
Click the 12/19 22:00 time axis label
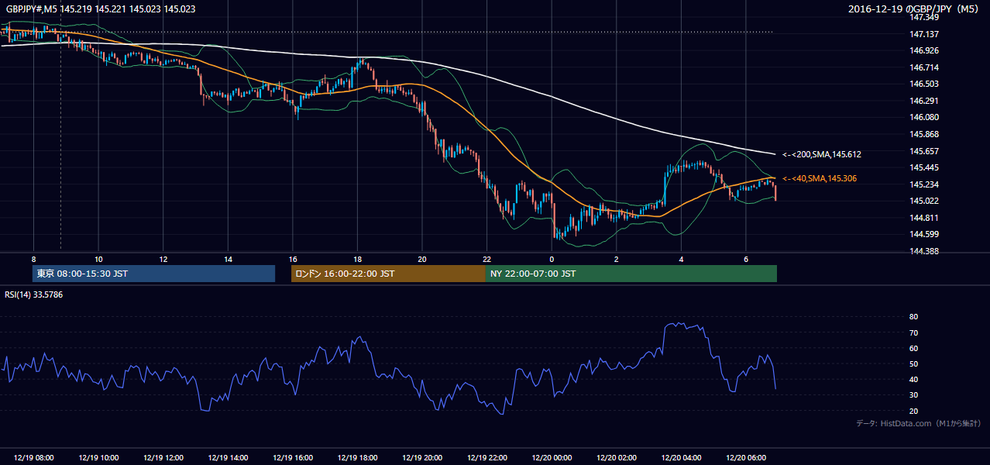click(486, 458)
